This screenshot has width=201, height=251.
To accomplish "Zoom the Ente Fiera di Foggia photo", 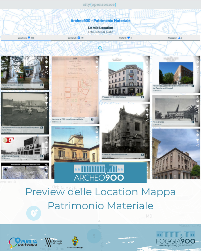I will click(x=46, y=139).
